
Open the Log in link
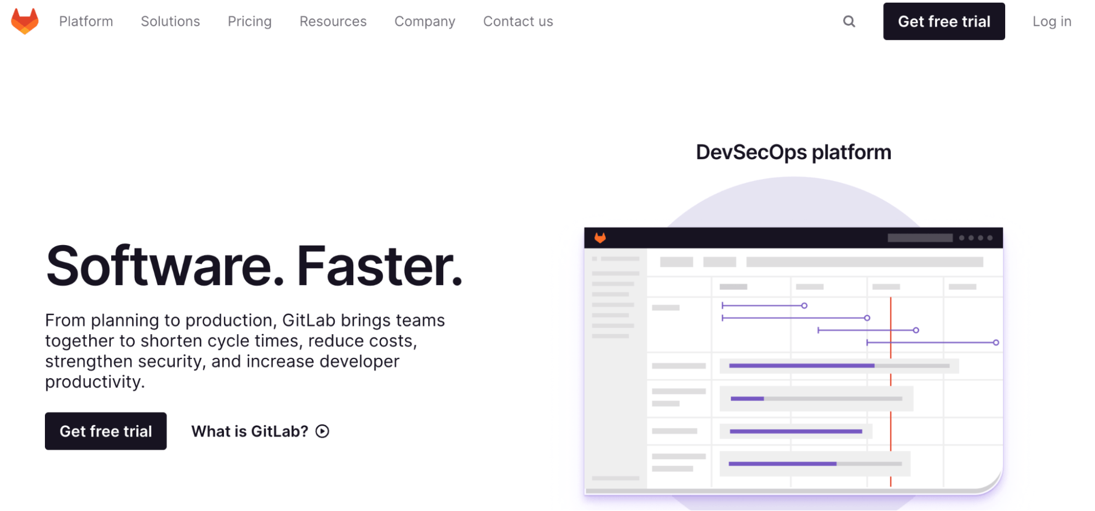coord(1051,21)
